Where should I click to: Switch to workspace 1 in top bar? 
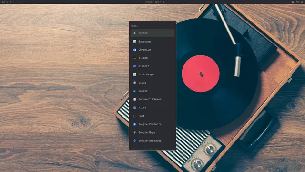[7, 2]
